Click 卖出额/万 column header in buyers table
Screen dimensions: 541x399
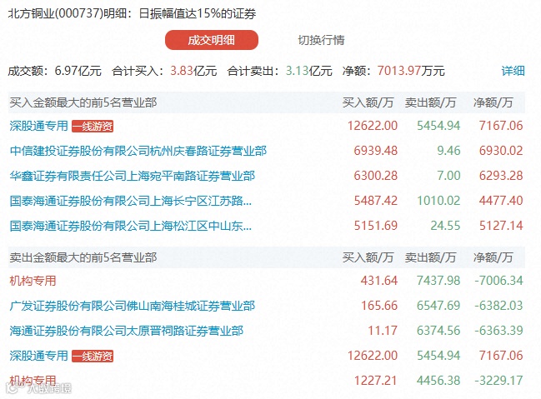[430, 102]
